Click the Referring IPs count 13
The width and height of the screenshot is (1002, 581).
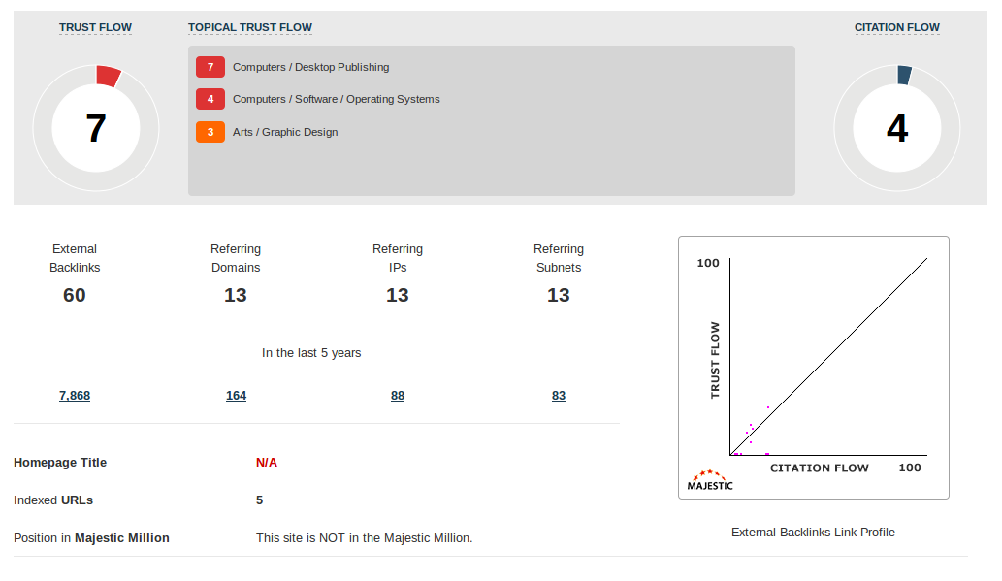coord(397,295)
